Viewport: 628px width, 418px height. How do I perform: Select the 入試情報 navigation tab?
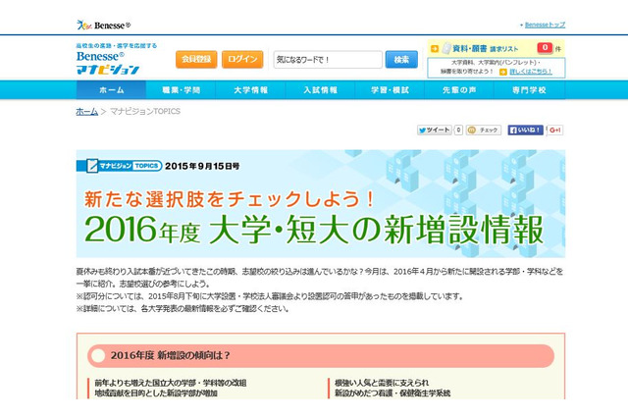coord(321,90)
